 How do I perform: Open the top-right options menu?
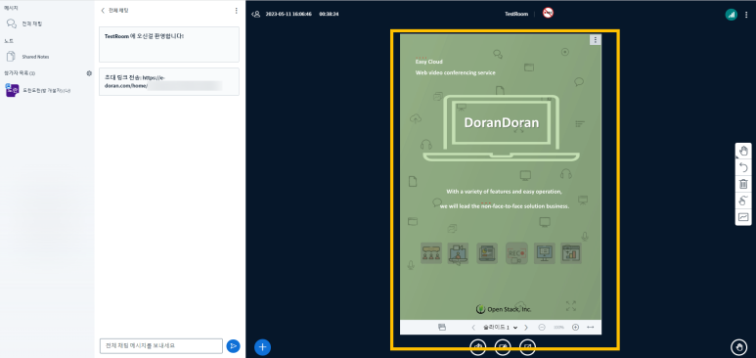click(746, 15)
